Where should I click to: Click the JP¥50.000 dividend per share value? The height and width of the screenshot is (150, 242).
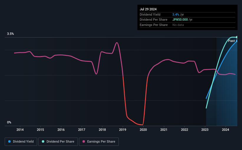point(180,20)
